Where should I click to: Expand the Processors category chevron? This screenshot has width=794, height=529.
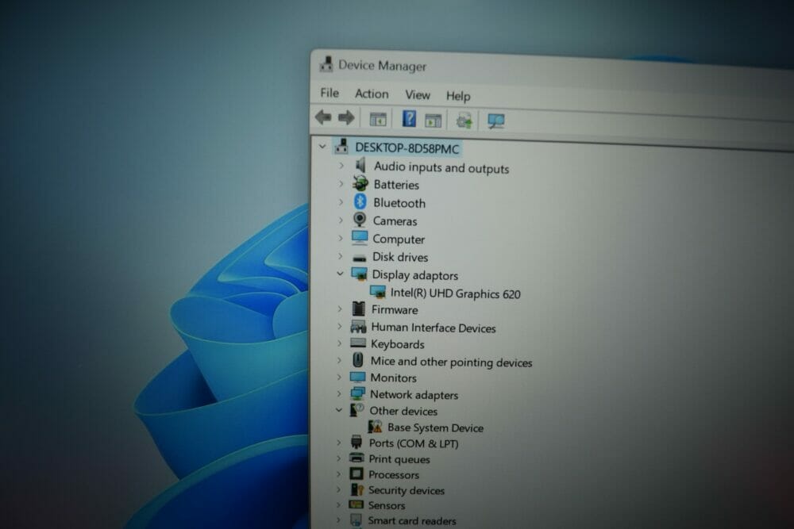point(338,473)
